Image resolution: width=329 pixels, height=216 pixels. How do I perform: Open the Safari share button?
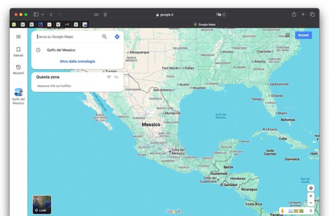294,14
